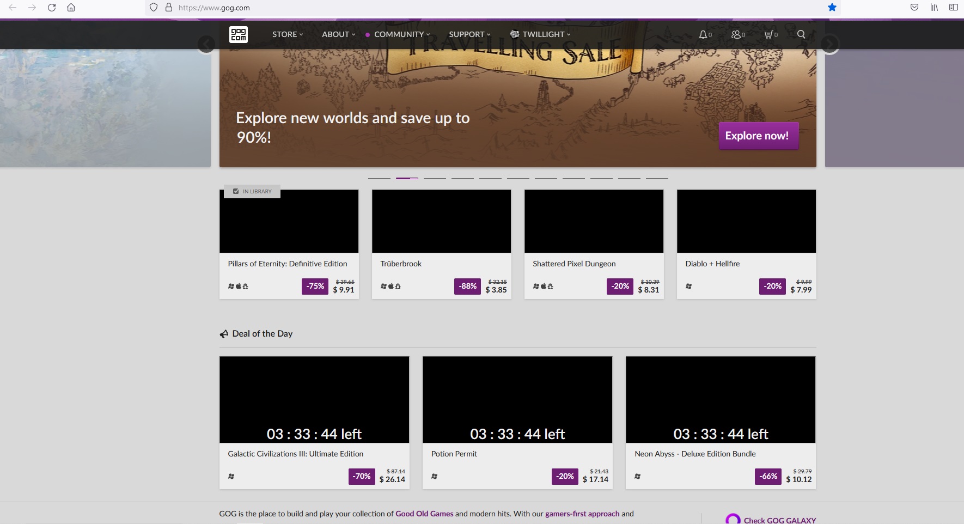Open Pillars of Eternity: Definitive Edition title
The width and height of the screenshot is (964, 524).
288,264
